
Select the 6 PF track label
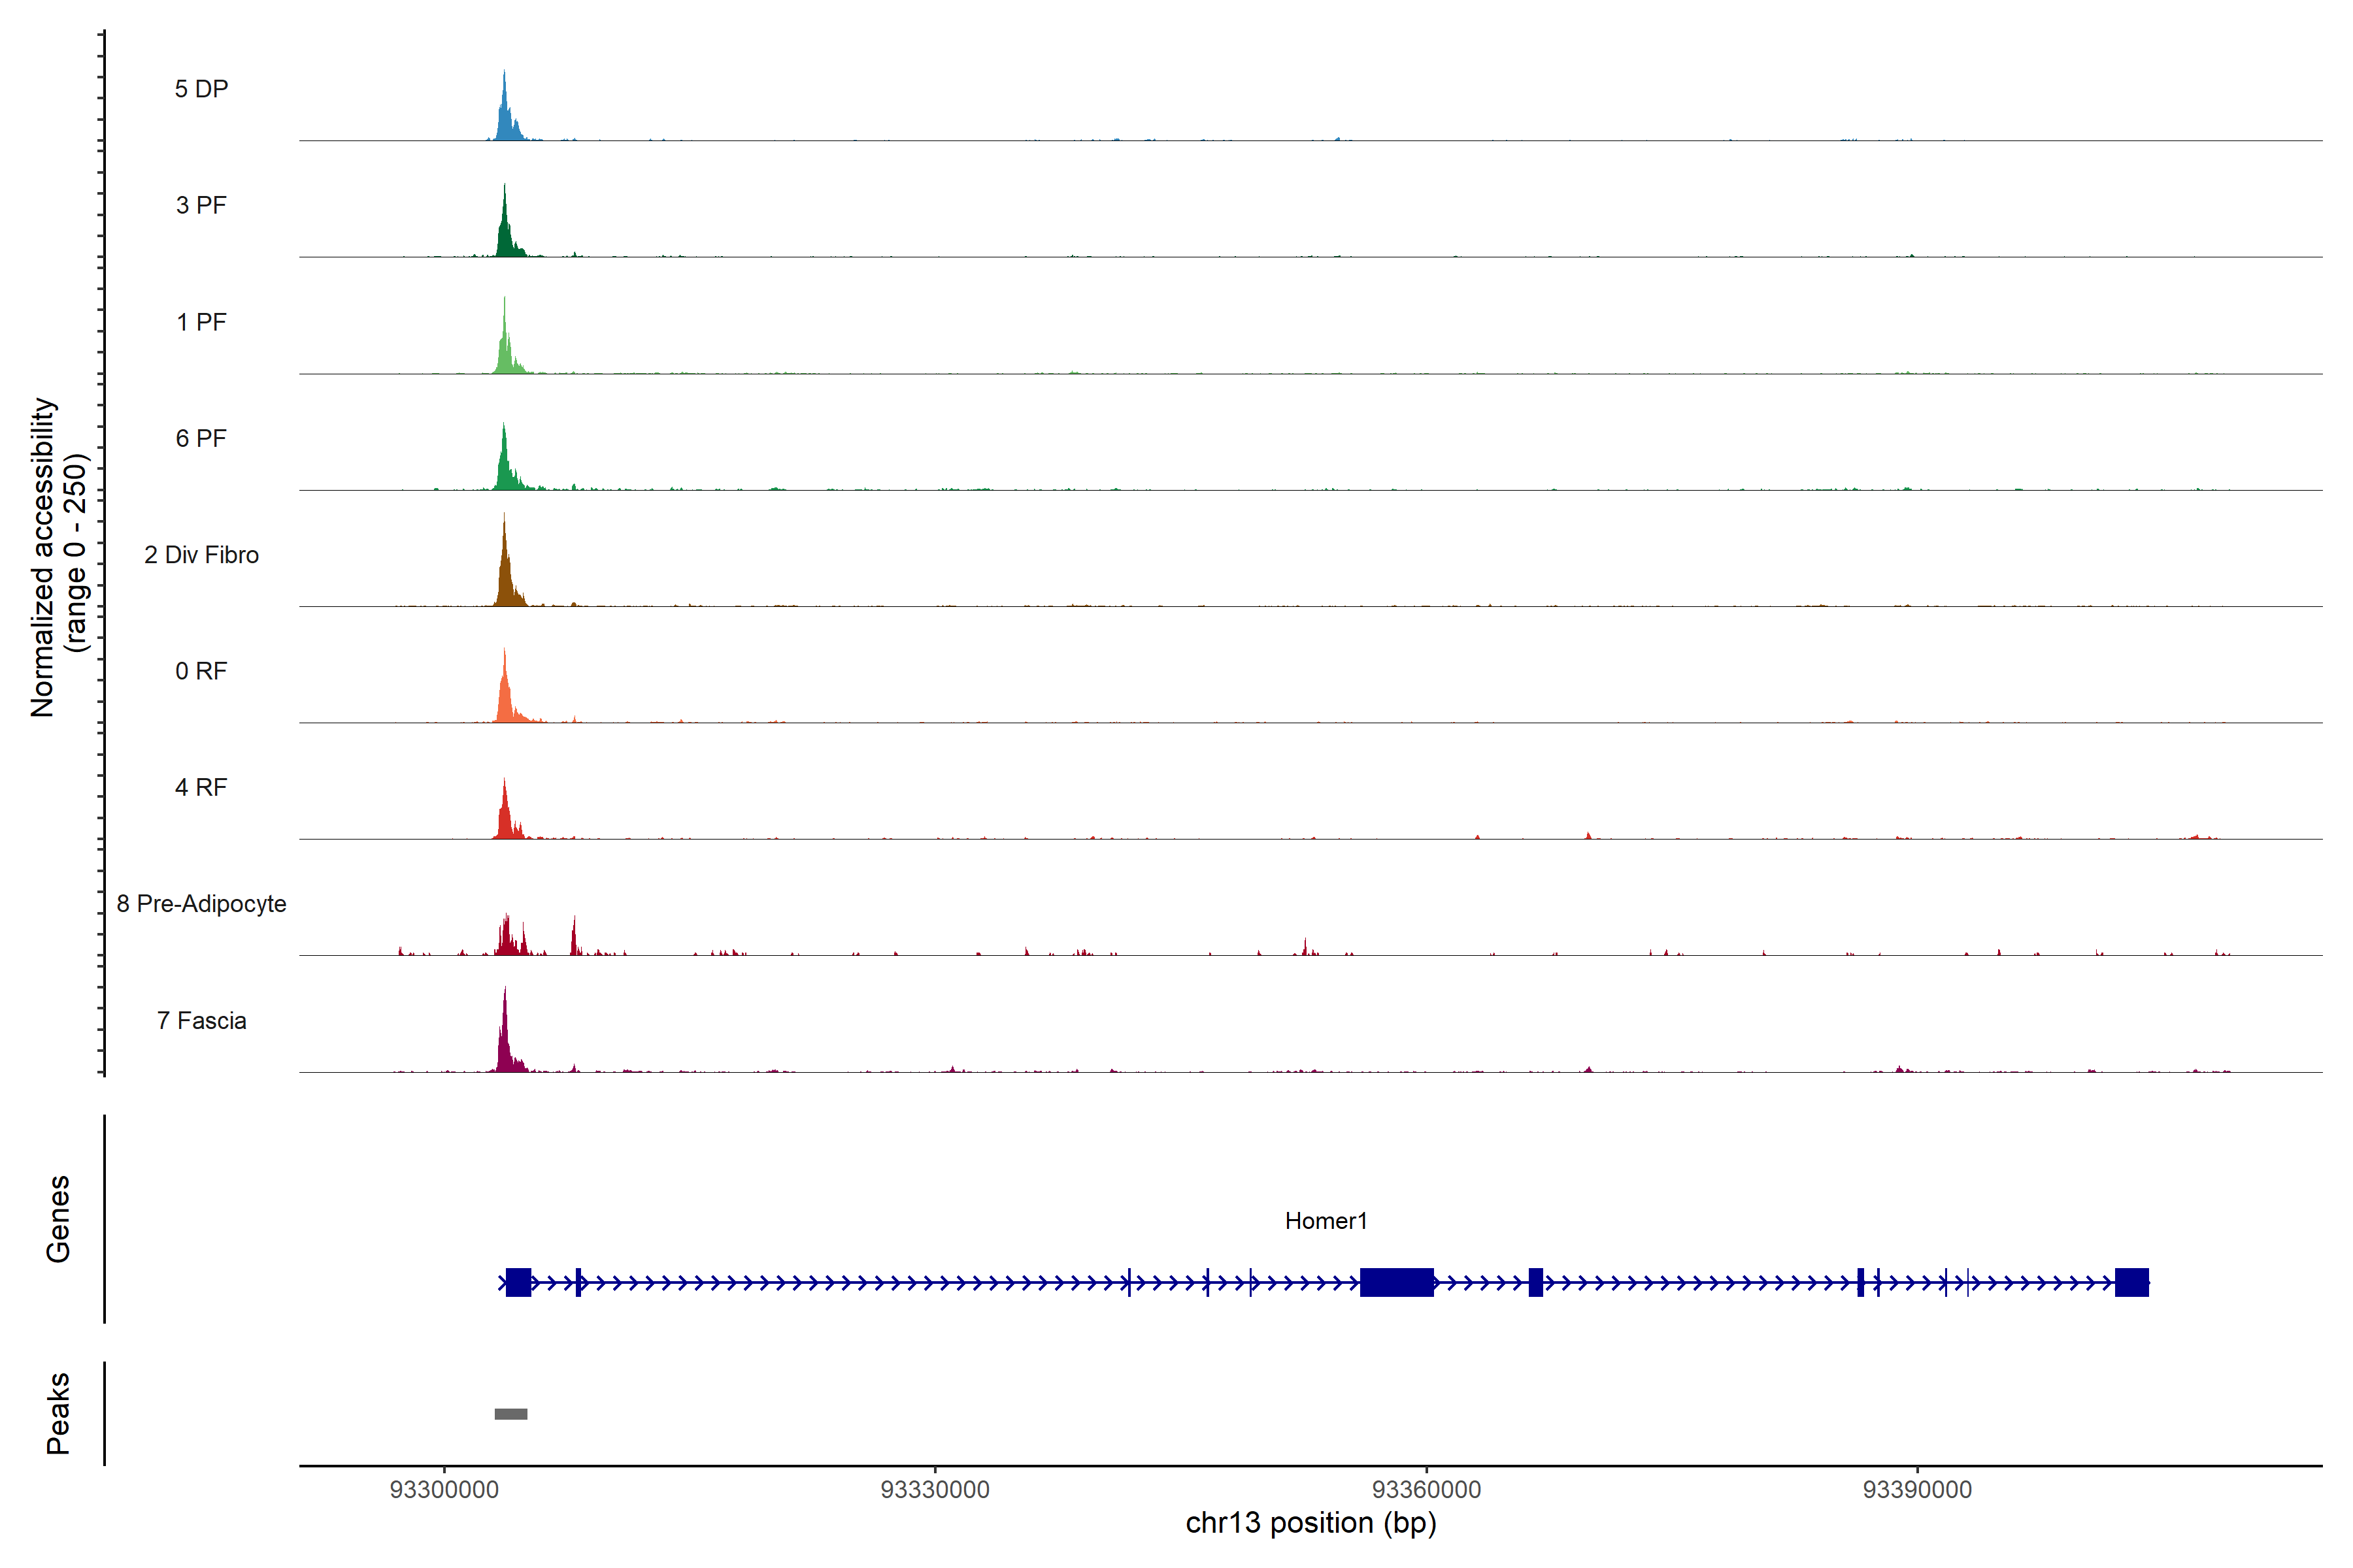pos(201,438)
